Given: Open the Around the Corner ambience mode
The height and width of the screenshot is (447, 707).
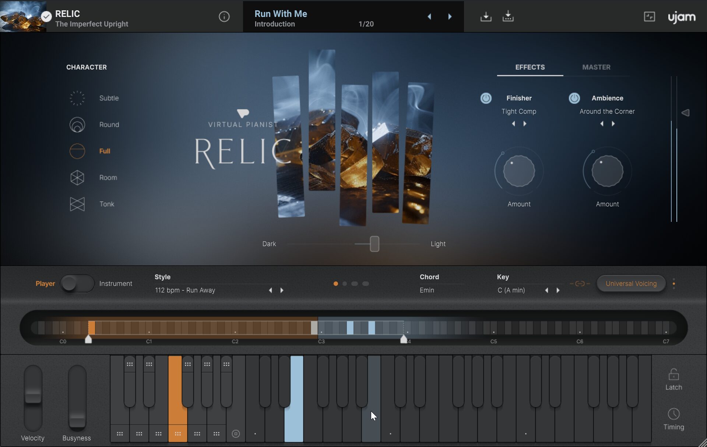Looking at the screenshot, I should 607,111.
